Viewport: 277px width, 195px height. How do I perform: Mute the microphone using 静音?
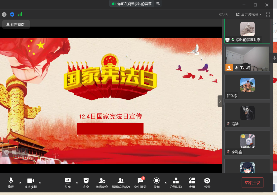click(x=11, y=183)
